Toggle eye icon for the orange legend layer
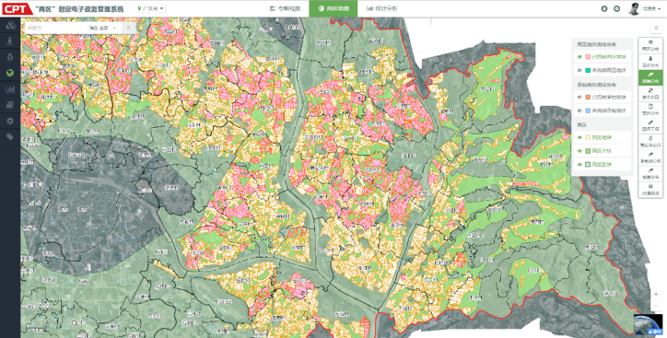Screen dimensions: 667x338 (579, 98)
